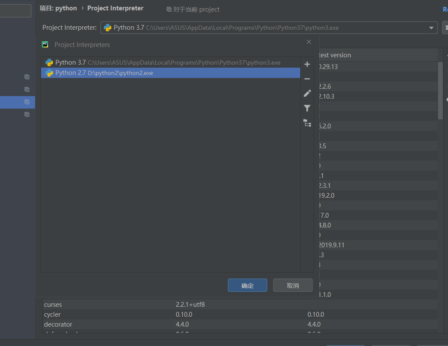Edit the interpreter with the pencil icon

[307, 94]
